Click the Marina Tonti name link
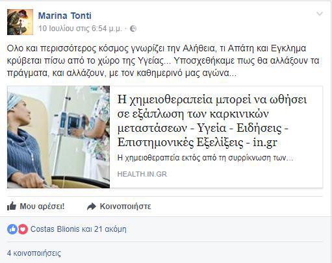The width and height of the screenshot is (332, 263). point(65,16)
